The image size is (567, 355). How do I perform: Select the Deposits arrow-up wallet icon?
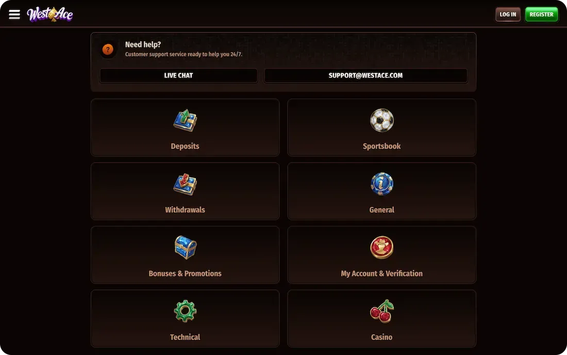tap(185, 121)
